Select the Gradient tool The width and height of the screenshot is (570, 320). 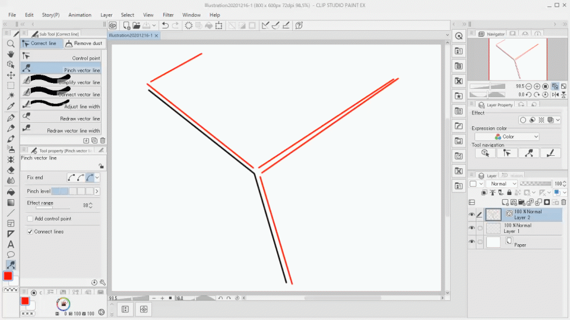11,203
